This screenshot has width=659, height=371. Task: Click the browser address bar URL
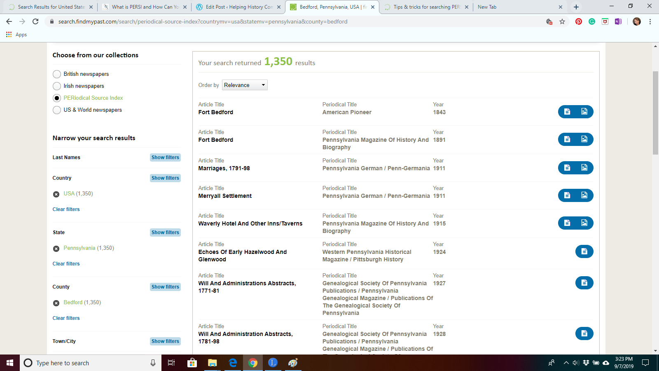pos(203,21)
